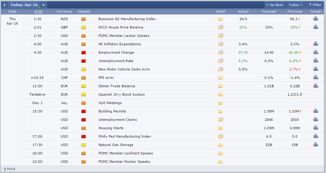The width and height of the screenshot is (326, 173).
Task: Open detail folder for FOMC Member Lockhart Speaks
Action: tap(220, 153)
